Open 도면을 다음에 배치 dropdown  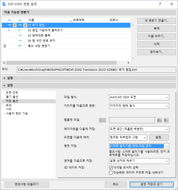(128, 138)
